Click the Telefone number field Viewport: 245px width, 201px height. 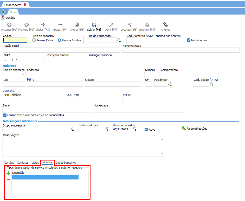tap(37, 99)
